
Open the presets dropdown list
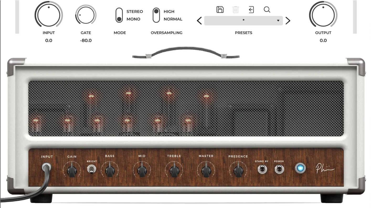(x=243, y=21)
